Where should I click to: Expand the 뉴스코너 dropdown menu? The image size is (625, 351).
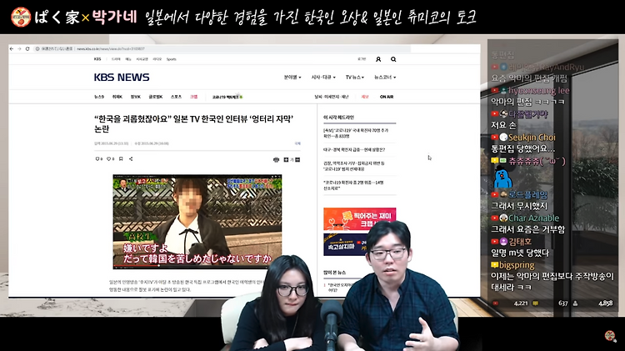385,78
